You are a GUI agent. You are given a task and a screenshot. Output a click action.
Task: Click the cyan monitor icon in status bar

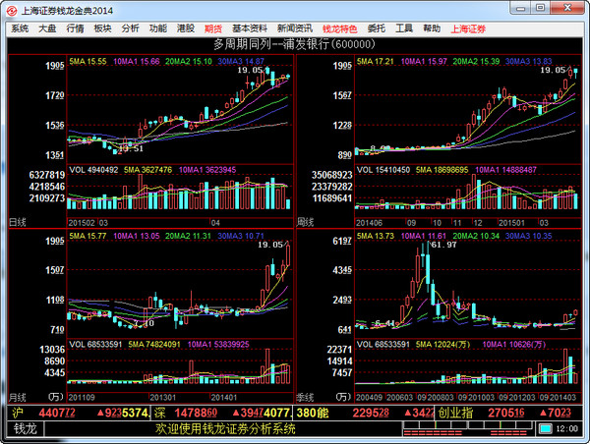pyautogui.click(x=545, y=428)
